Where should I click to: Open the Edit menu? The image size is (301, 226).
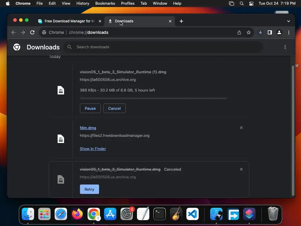[52, 4]
